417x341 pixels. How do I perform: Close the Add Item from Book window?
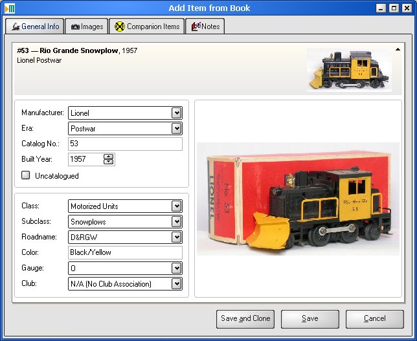coord(407,8)
